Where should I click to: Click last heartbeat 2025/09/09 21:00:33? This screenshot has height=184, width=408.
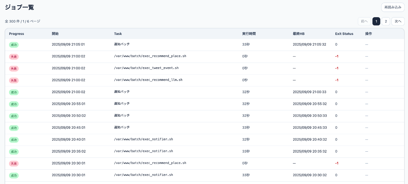pos(309,92)
